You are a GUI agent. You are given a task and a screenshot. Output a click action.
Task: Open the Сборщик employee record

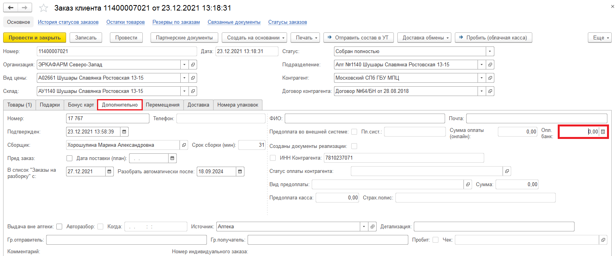pyautogui.click(x=184, y=145)
